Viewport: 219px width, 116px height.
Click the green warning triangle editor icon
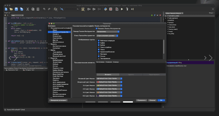pos(152,15)
